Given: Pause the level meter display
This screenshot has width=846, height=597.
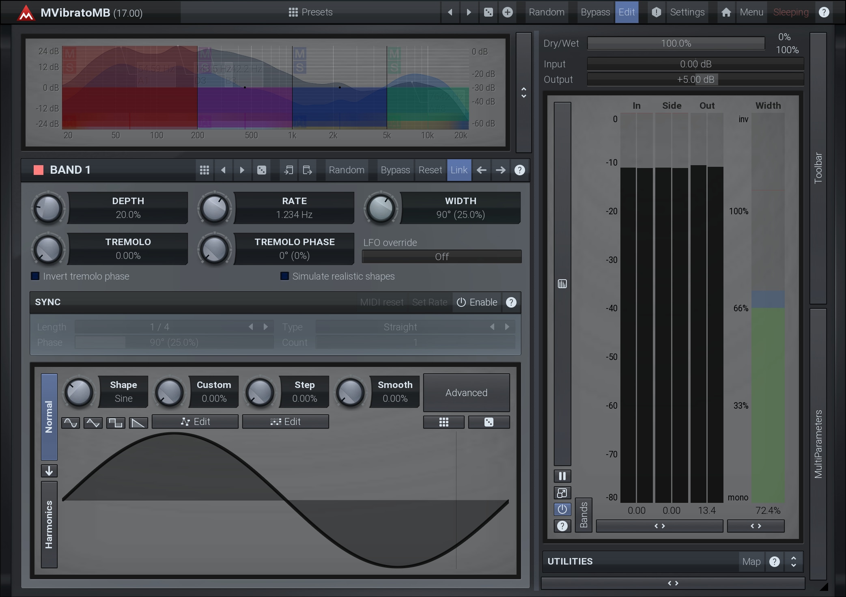Looking at the screenshot, I should pos(562,476).
